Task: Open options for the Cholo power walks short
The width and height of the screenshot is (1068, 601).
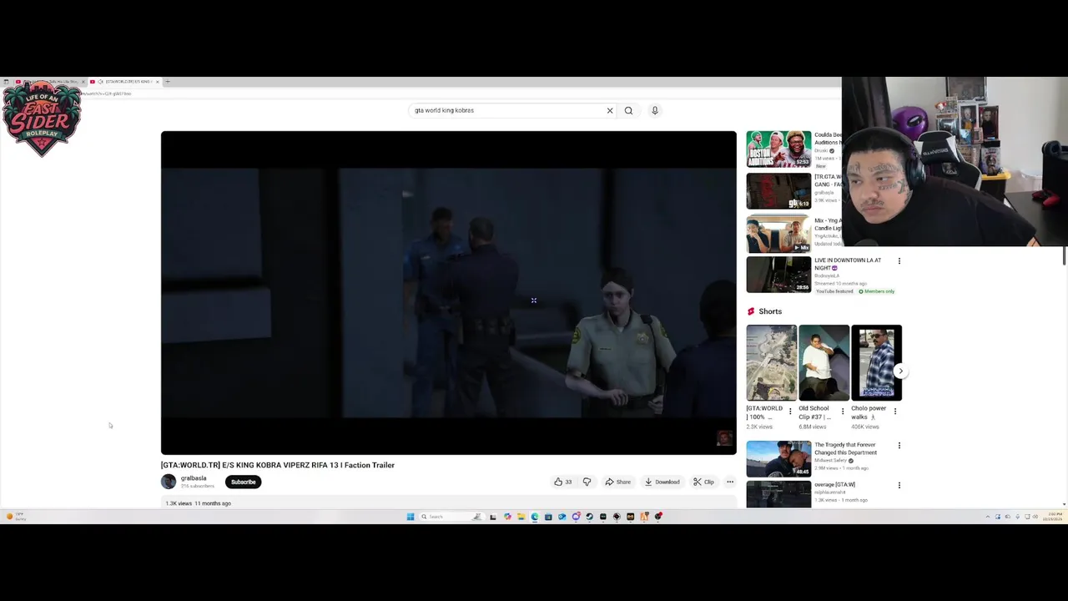Action: [895, 412]
